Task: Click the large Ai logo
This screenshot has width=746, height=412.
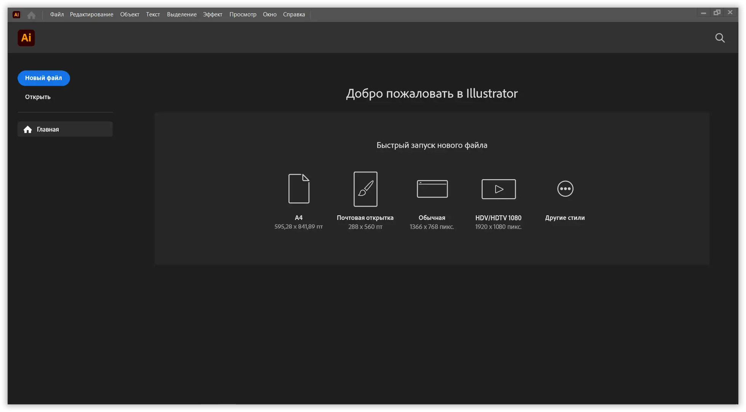Action: [x=26, y=38]
